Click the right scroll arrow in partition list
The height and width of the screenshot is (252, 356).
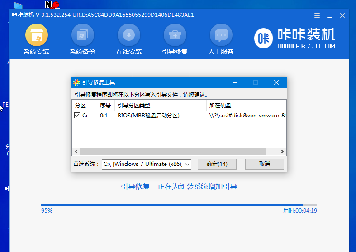pos(282,151)
